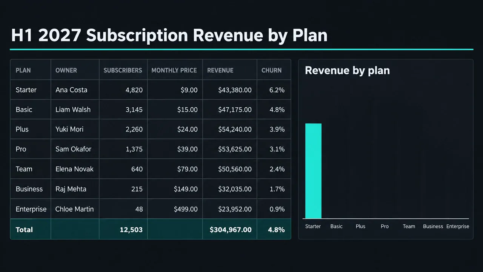
Task: Click the Pro label on chart axis
Action: (385, 226)
